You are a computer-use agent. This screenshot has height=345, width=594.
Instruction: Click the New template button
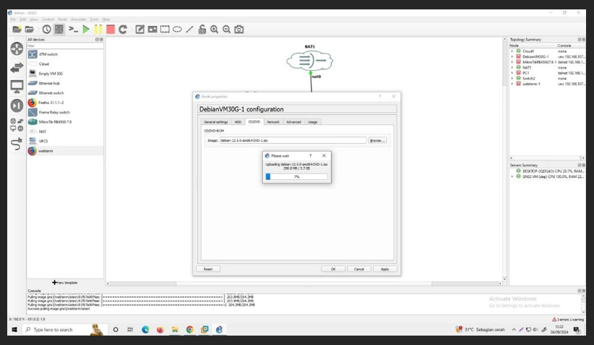(65, 283)
